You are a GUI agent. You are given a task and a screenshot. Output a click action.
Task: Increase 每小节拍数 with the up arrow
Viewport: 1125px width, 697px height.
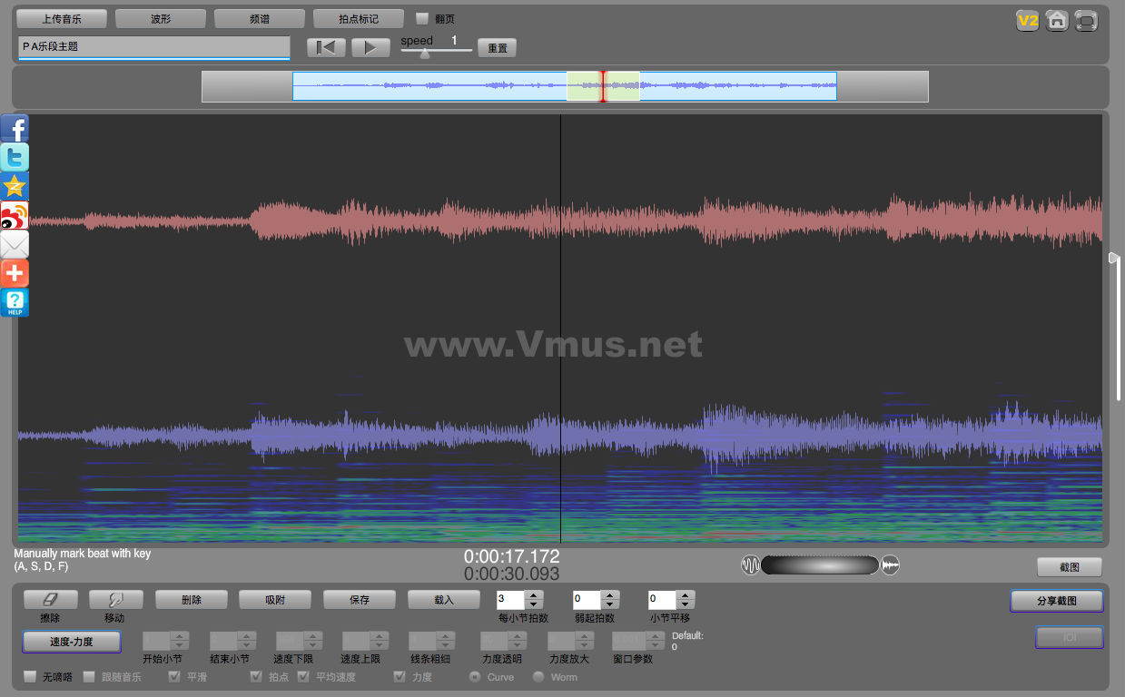click(534, 595)
